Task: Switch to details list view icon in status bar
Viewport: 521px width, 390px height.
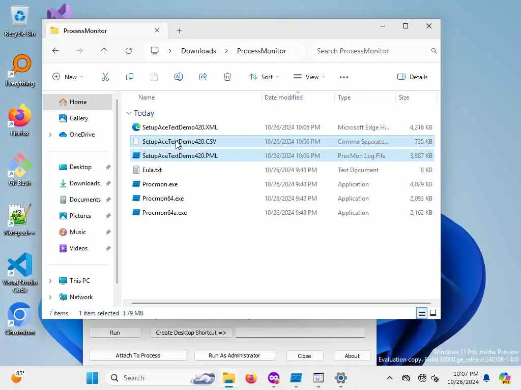Action: point(422,313)
